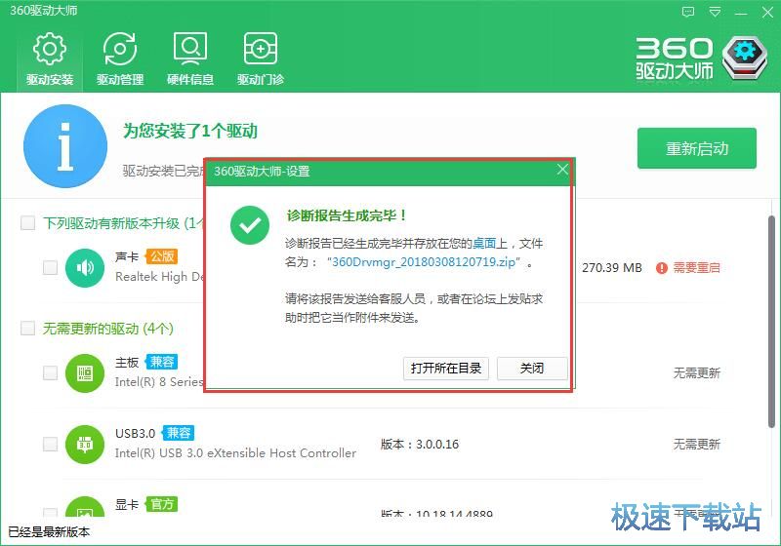781x546 pixels.
Task: Click the 主板 motherboard icon
Action: click(85, 373)
